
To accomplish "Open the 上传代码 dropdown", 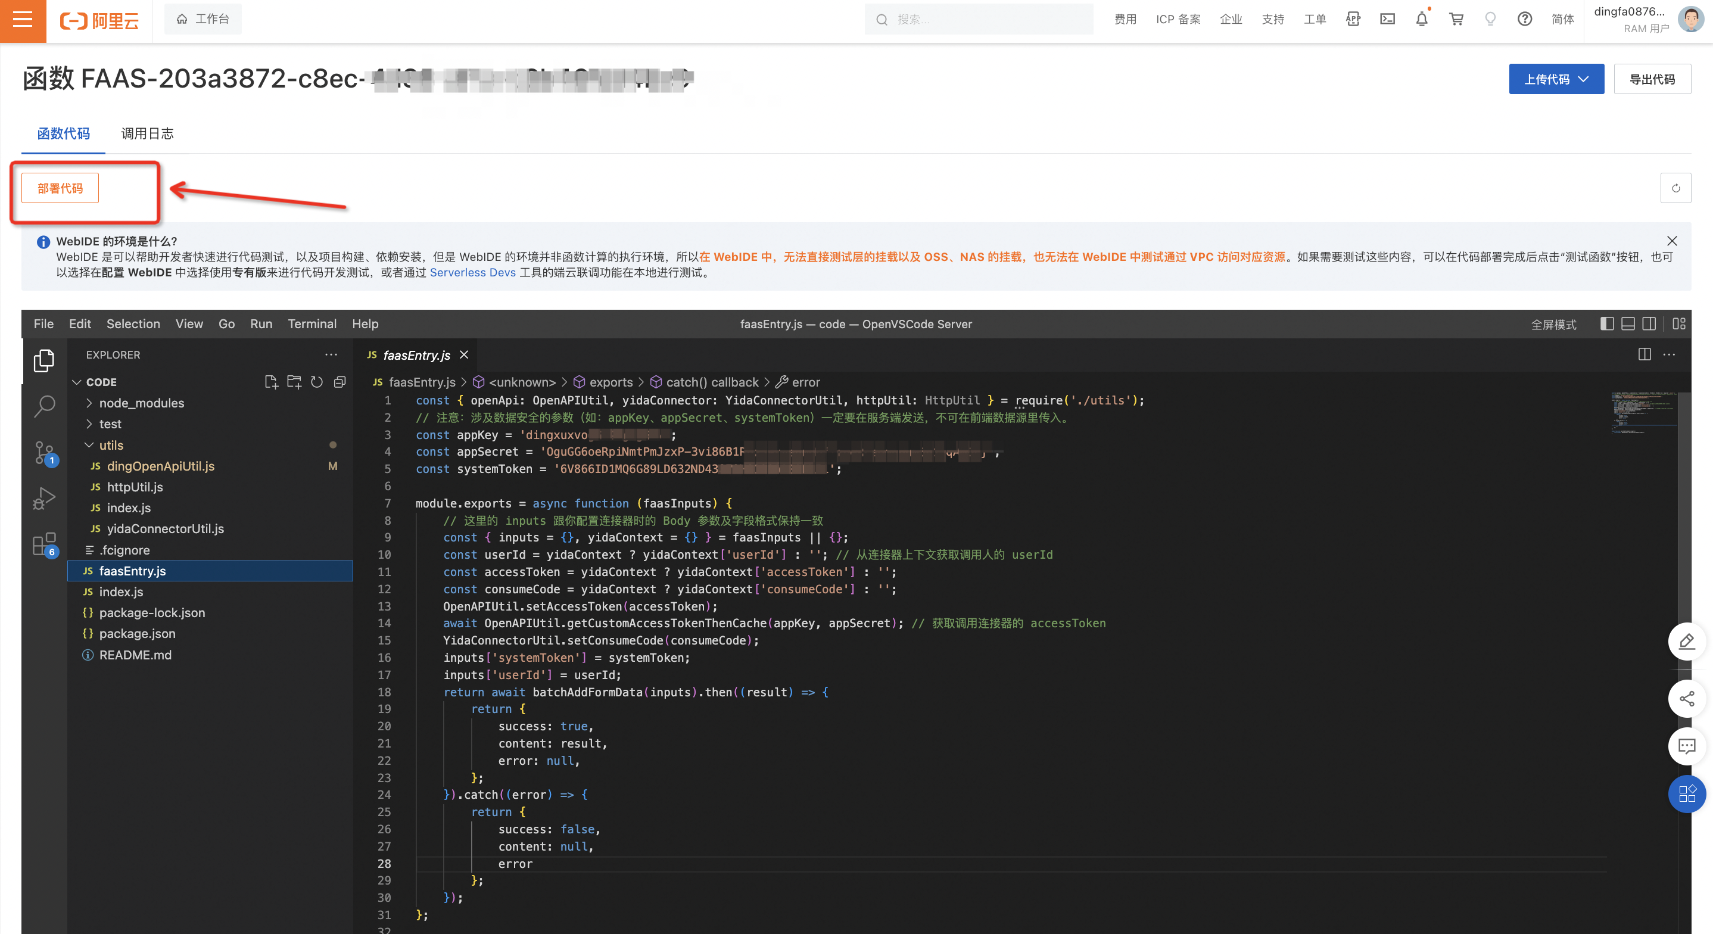I will click(1556, 79).
